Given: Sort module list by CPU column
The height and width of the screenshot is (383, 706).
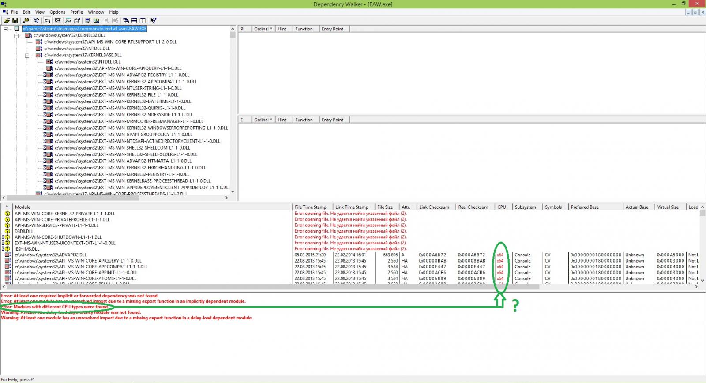Looking at the screenshot, I should tap(502, 207).
